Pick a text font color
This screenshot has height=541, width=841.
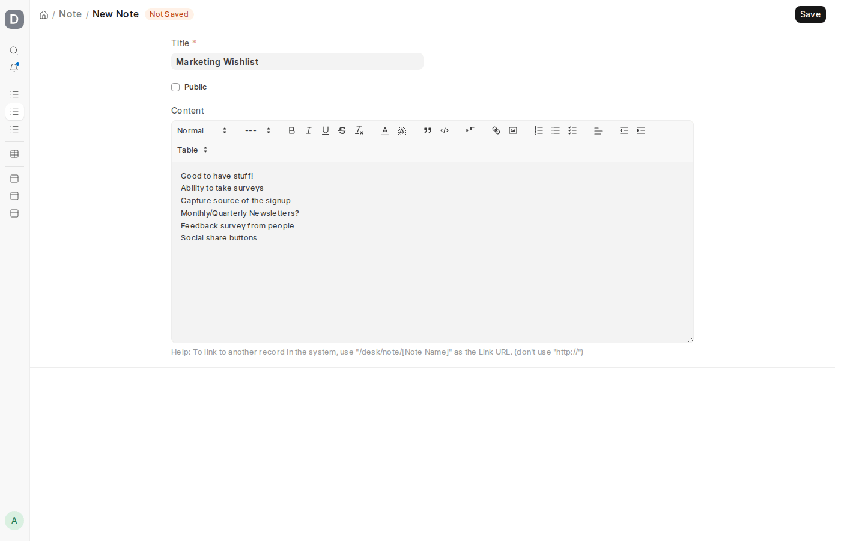pos(385,130)
